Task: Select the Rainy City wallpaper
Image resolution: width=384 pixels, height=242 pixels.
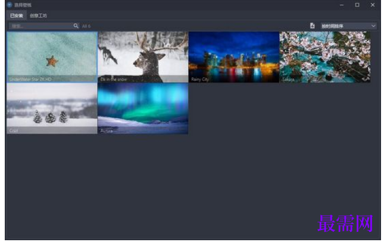Action: (x=234, y=57)
